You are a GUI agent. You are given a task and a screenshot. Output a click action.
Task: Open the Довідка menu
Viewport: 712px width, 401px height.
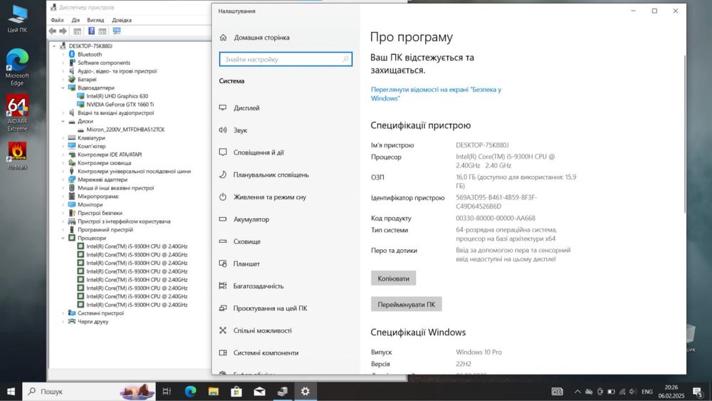point(122,20)
